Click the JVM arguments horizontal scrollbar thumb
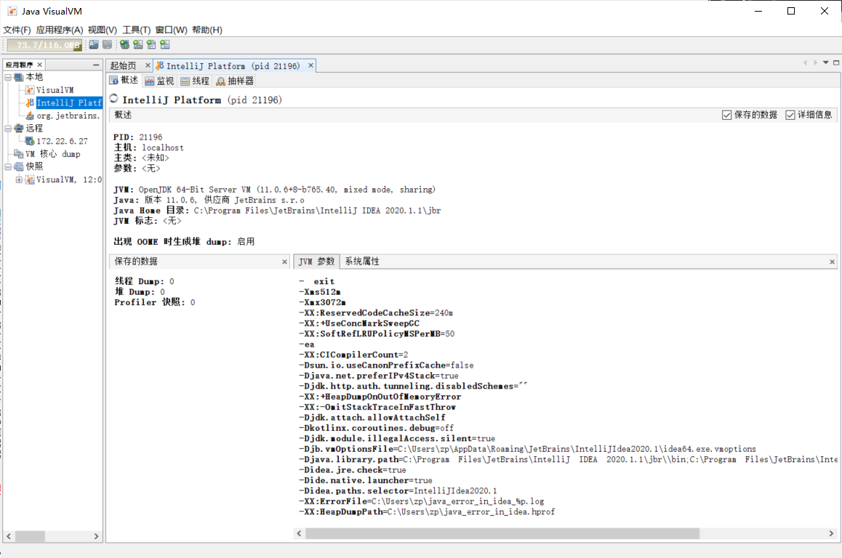The width and height of the screenshot is (842, 558). pyautogui.click(x=502, y=533)
